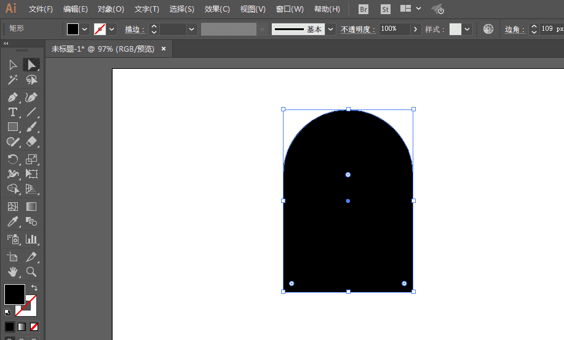This screenshot has width=564, height=340.
Task: Click the large black fill swatch
Action: [x=15, y=294]
